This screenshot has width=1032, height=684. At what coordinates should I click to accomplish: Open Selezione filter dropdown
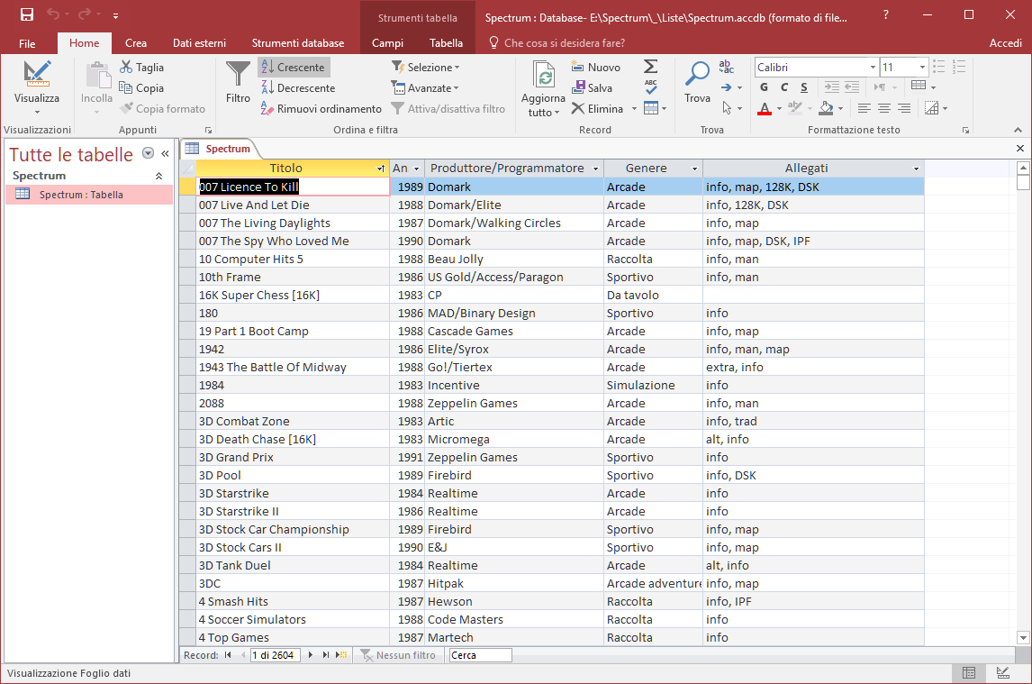(x=426, y=68)
